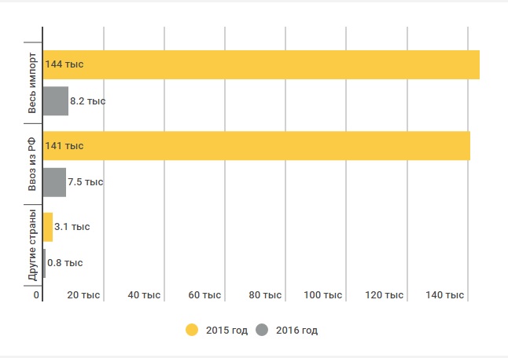The height and width of the screenshot is (358, 508).
Task: Click the yellow 2015 legend circle
Action: point(192,330)
